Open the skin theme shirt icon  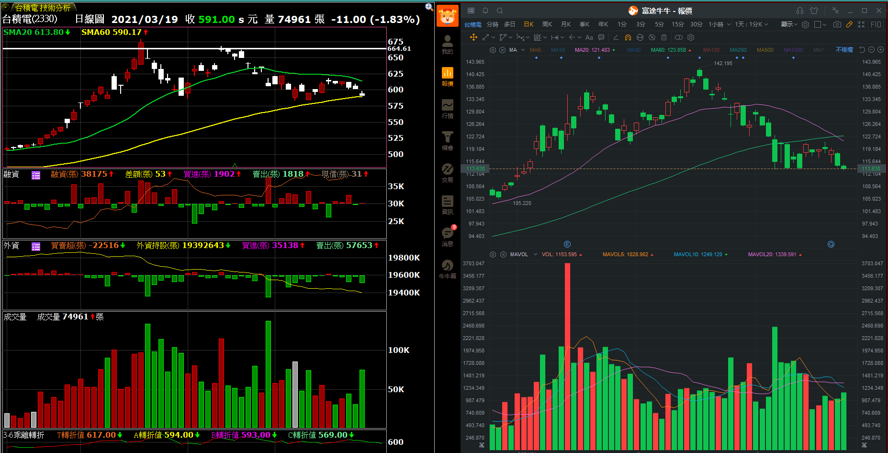(814, 11)
